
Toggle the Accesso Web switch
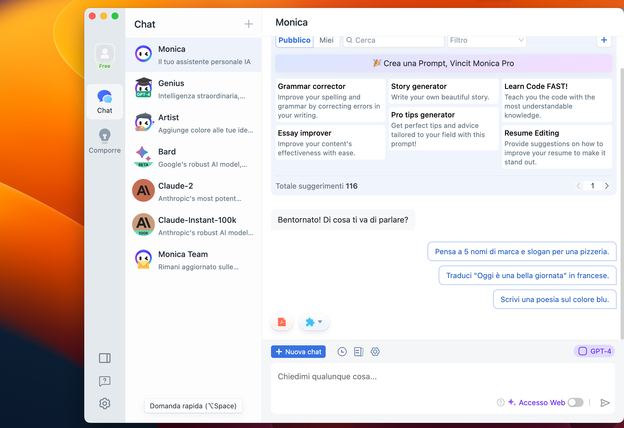click(576, 403)
